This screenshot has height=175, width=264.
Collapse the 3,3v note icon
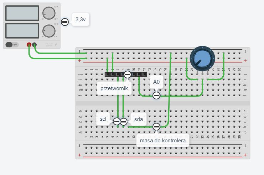pyautogui.click(x=64, y=22)
